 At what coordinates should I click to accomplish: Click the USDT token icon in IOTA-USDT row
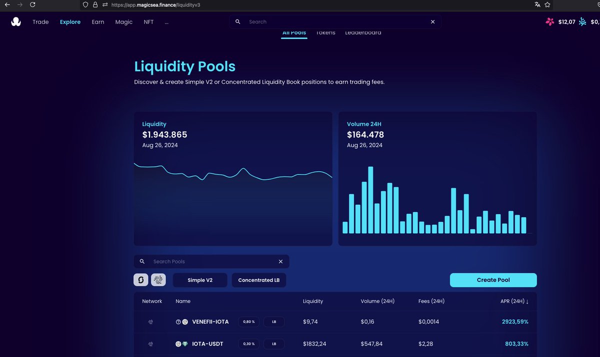pyautogui.click(x=184, y=344)
